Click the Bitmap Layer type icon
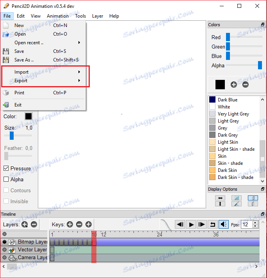The height and width of the screenshot is (278, 267). coord(12,242)
